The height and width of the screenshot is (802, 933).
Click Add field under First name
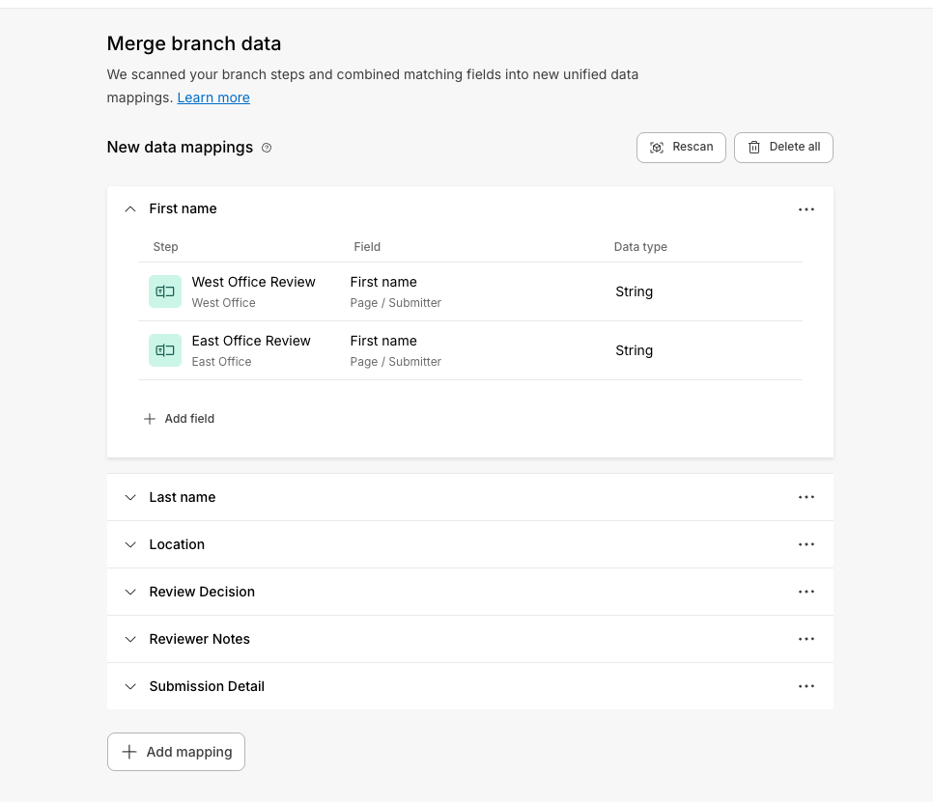[x=179, y=419]
